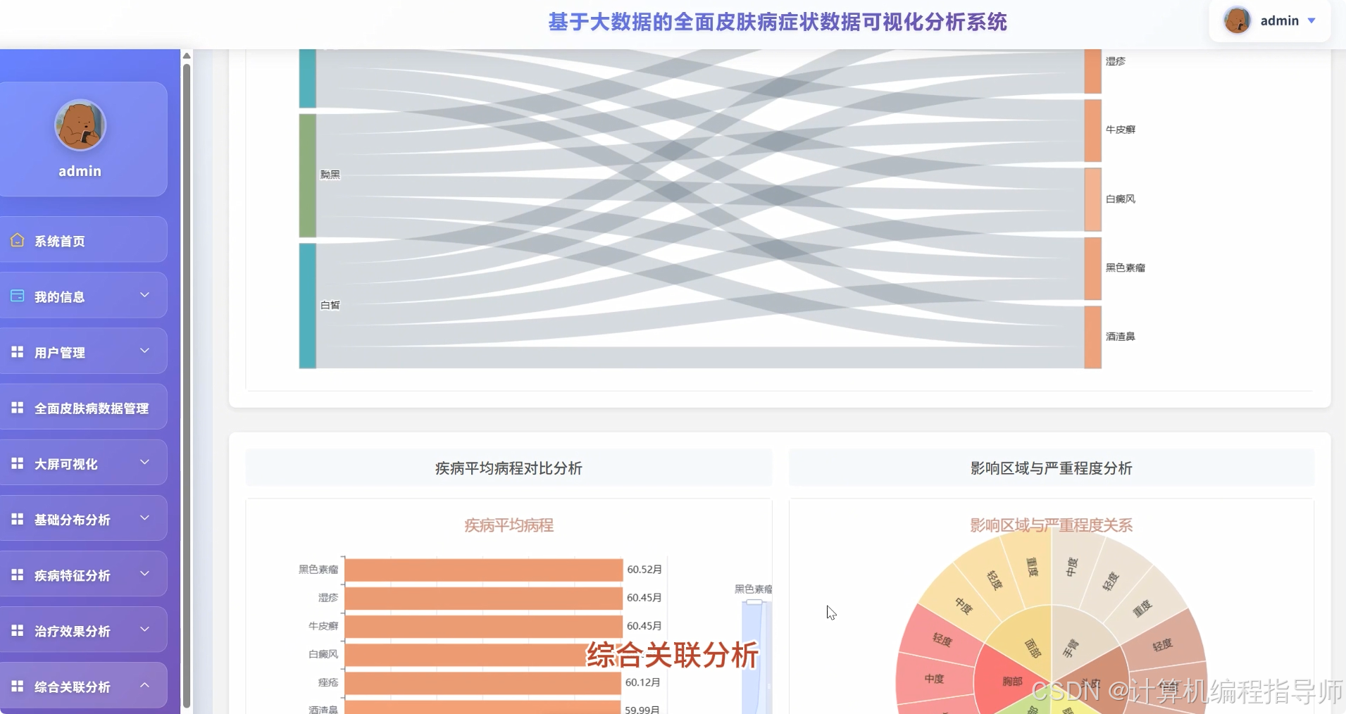The width and height of the screenshot is (1346, 714).
Task: Select the 用户管理 grid icon
Action: pos(17,351)
